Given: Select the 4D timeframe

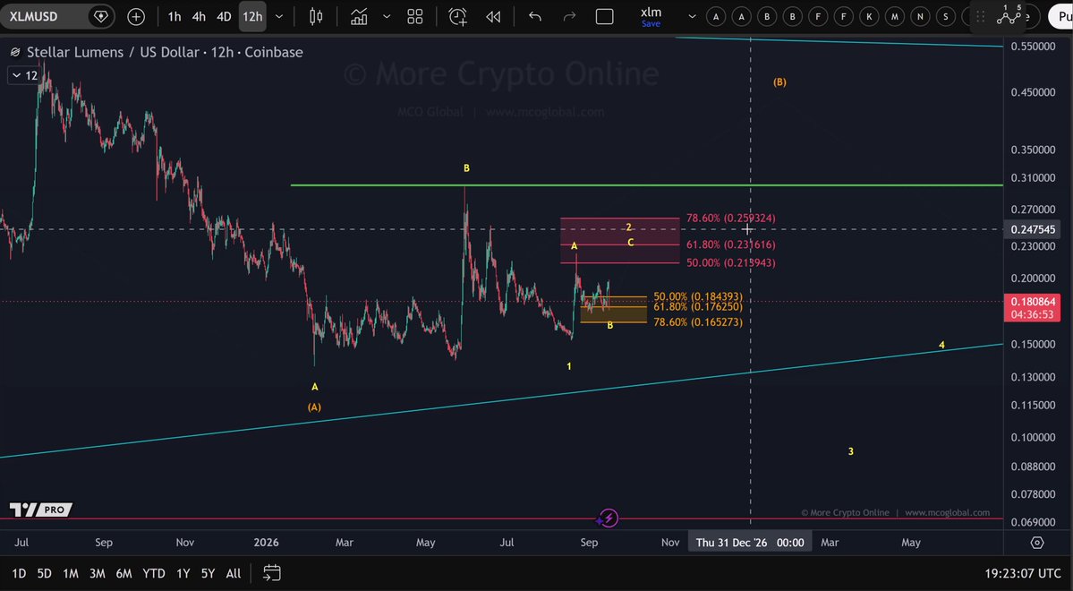Looking at the screenshot, I should tap(224, 16).
